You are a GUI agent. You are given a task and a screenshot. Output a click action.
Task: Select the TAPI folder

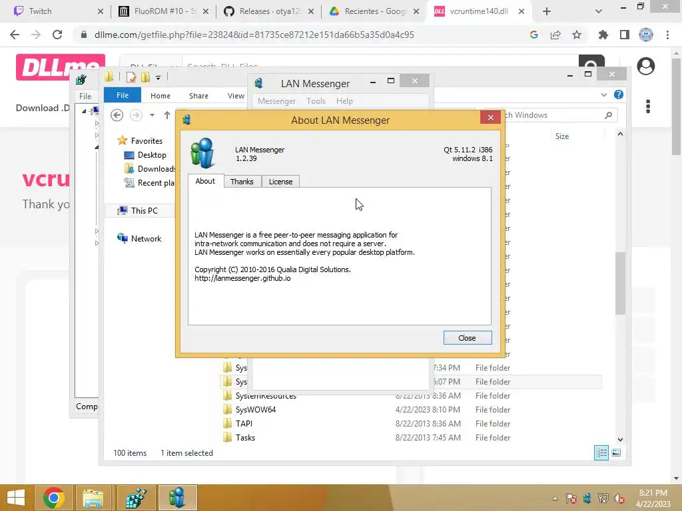coord(244,424)
